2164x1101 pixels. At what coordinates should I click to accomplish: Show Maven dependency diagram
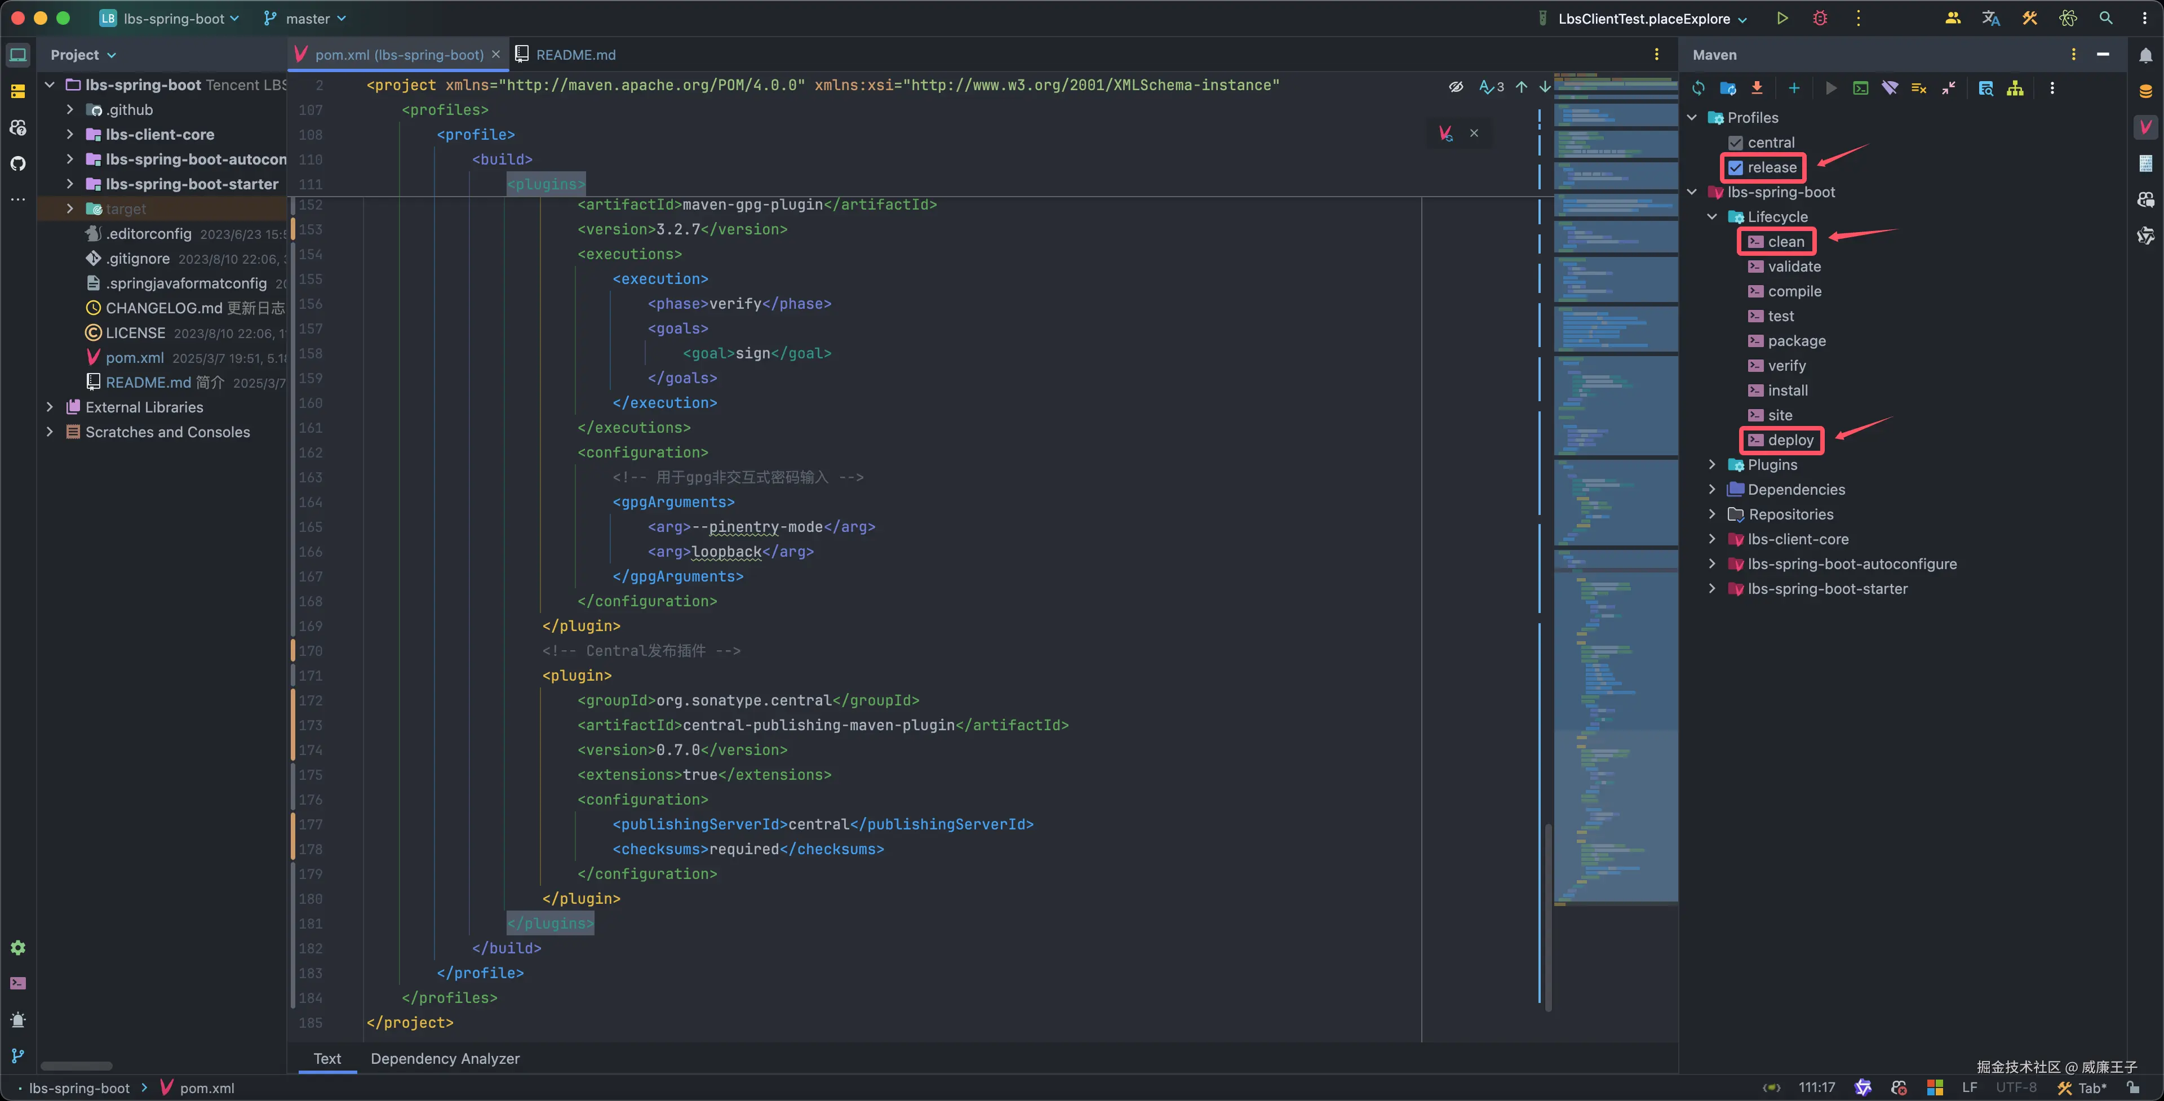tap(2016, 88)
